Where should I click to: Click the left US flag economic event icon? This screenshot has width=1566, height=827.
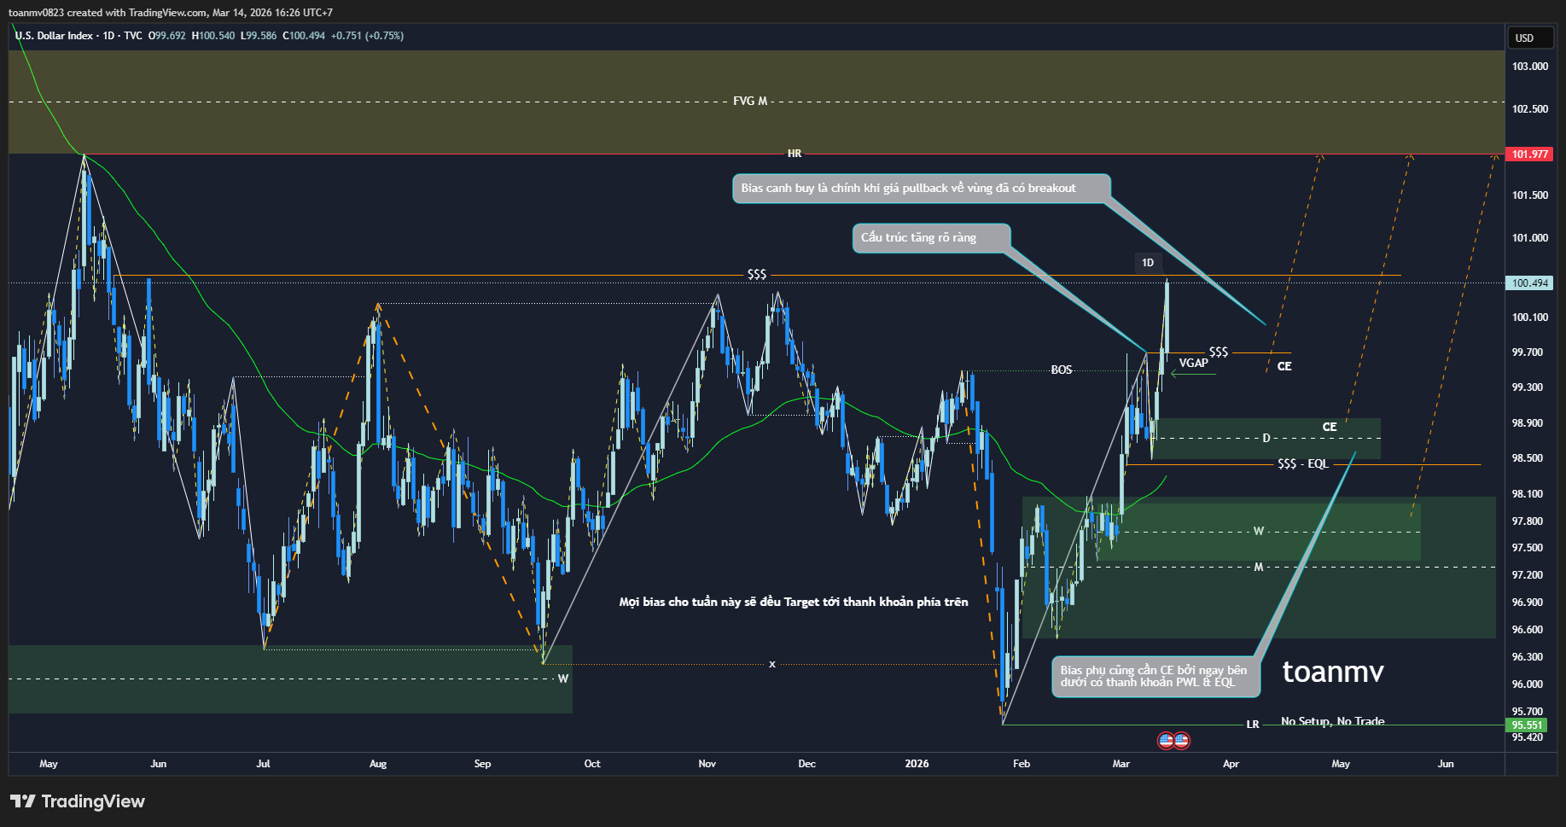click(1166, 740)
